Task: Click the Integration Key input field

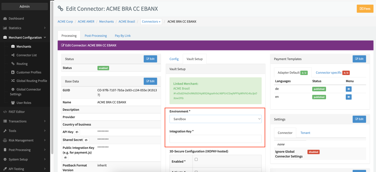Action: (x=215, y=139)
